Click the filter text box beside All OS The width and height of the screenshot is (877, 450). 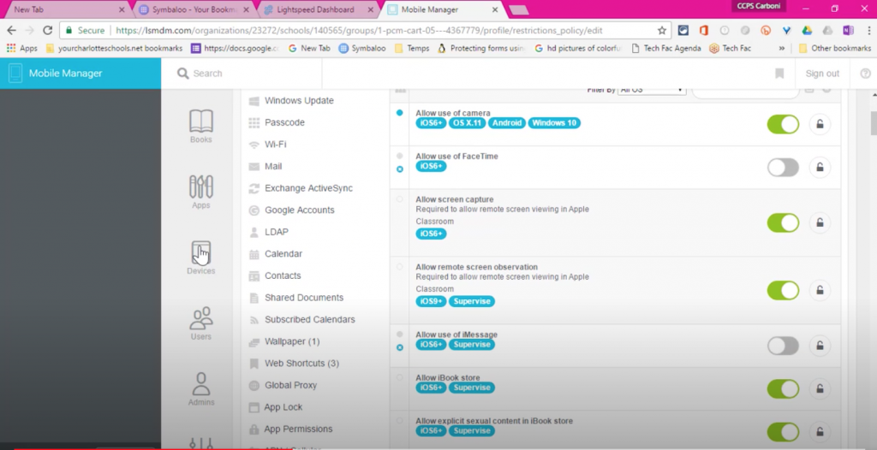click(746, 92)
